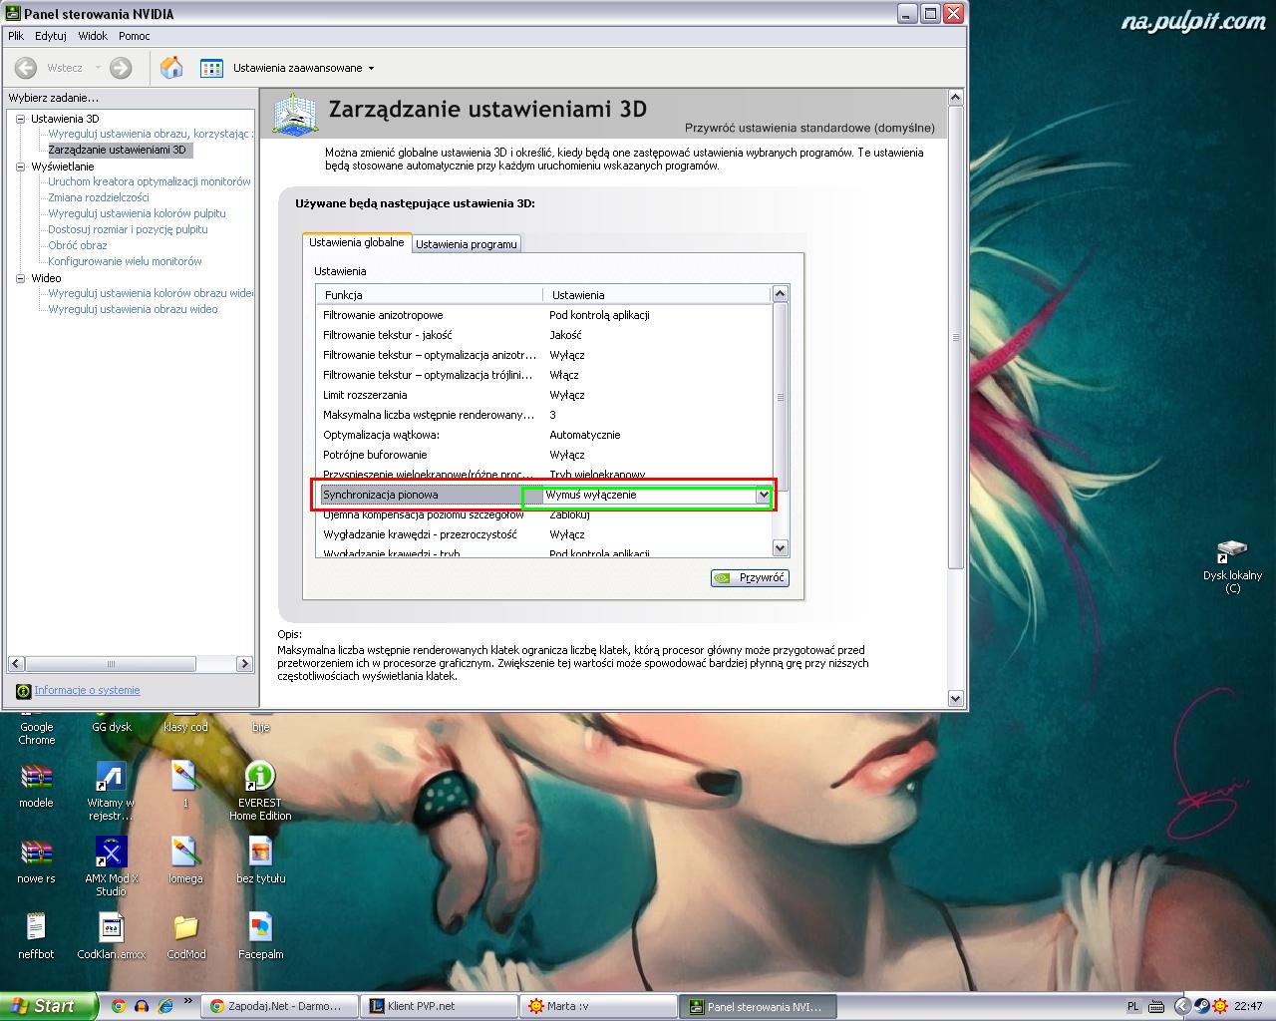Viewport: 1276px width, 1021px height.
Task: Switch to Zapodaj.Net taskbar window
Action: click(278, 1006)
